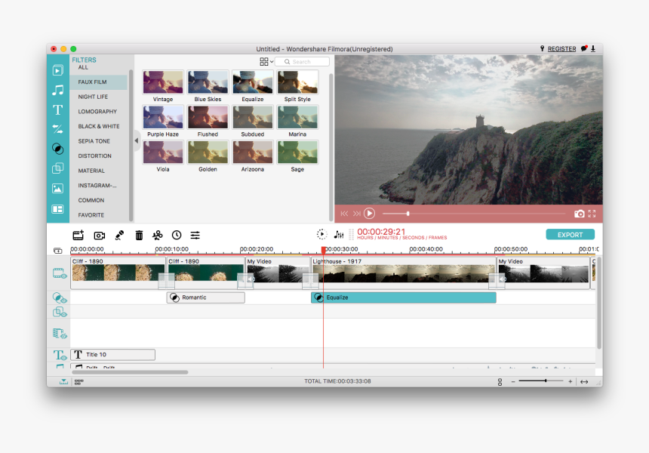Open the Media library panel icon
This screenshot has width=649, height=453.
57,69
